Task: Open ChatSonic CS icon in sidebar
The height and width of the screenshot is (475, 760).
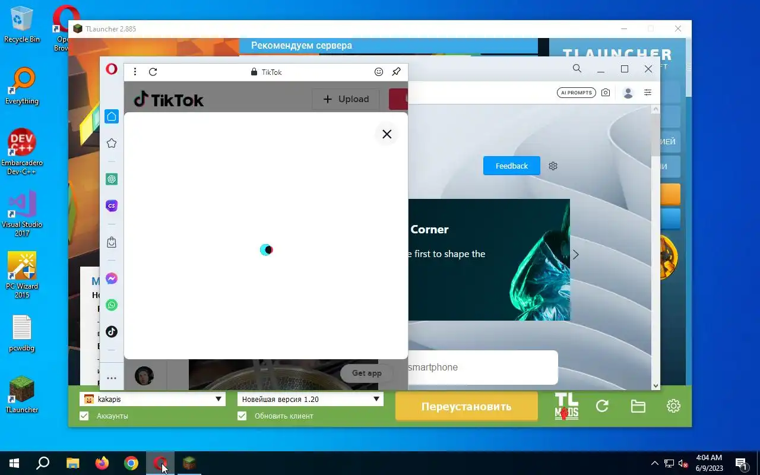Action: pos(112,205)
